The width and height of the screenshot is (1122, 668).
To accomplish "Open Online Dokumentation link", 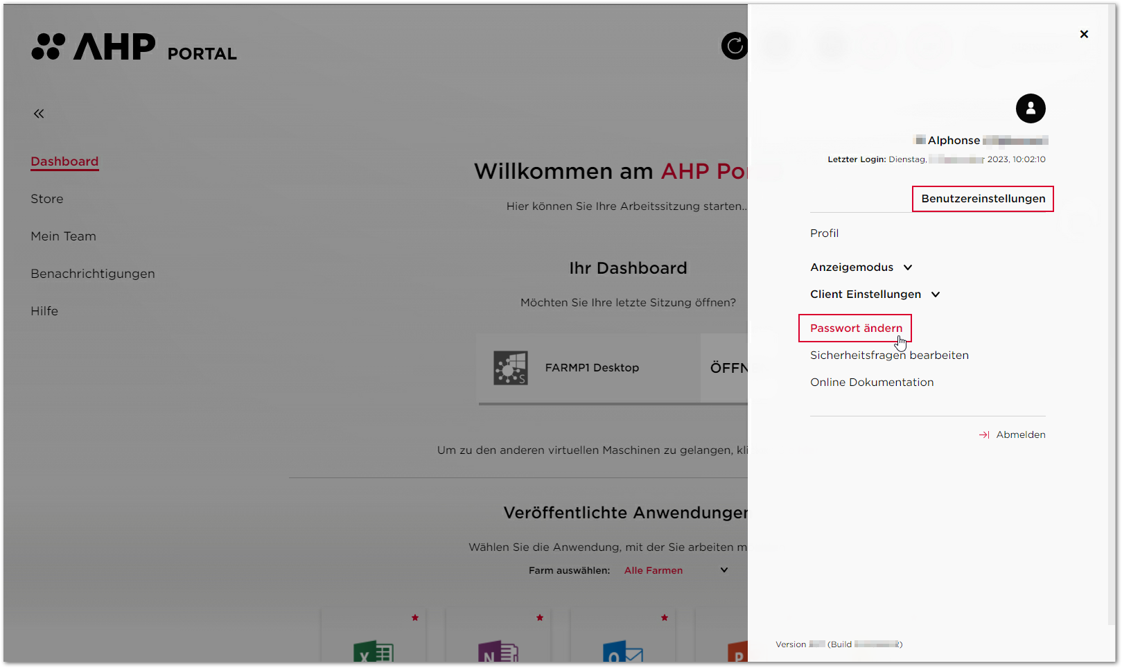I will [x=872, y=383].
